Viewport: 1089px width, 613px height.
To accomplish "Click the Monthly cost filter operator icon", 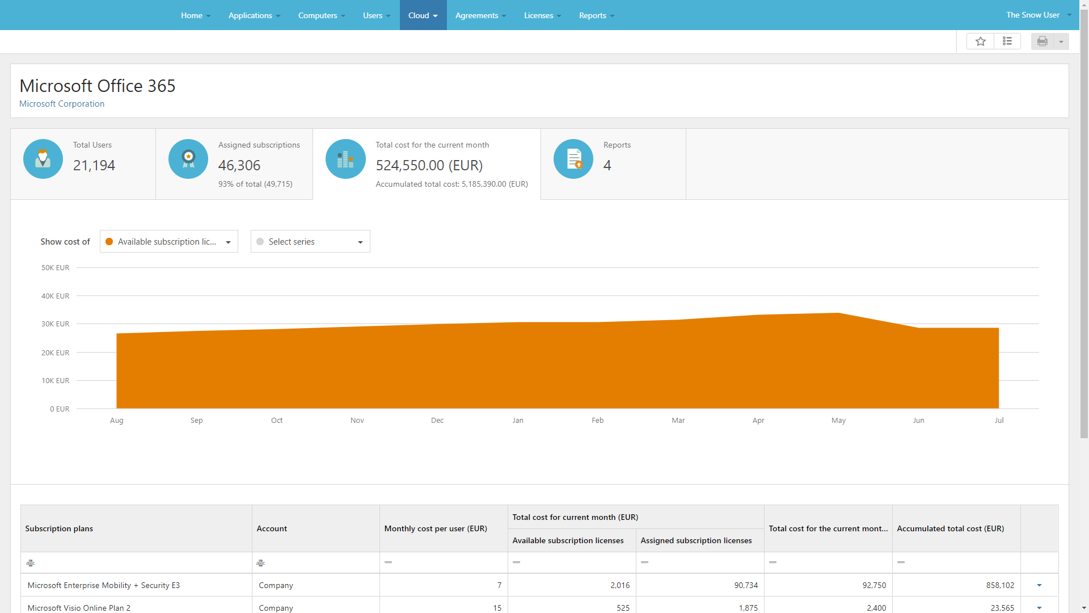I will pos(389,562).
